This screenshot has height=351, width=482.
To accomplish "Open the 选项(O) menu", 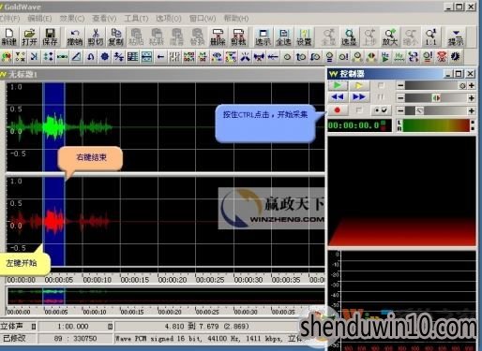I will [x=169, y=19].
